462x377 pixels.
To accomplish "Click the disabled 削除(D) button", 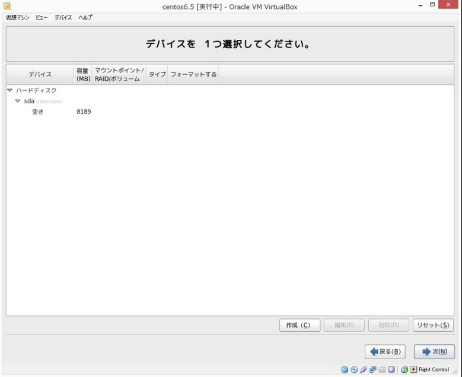I will point(388,325).
